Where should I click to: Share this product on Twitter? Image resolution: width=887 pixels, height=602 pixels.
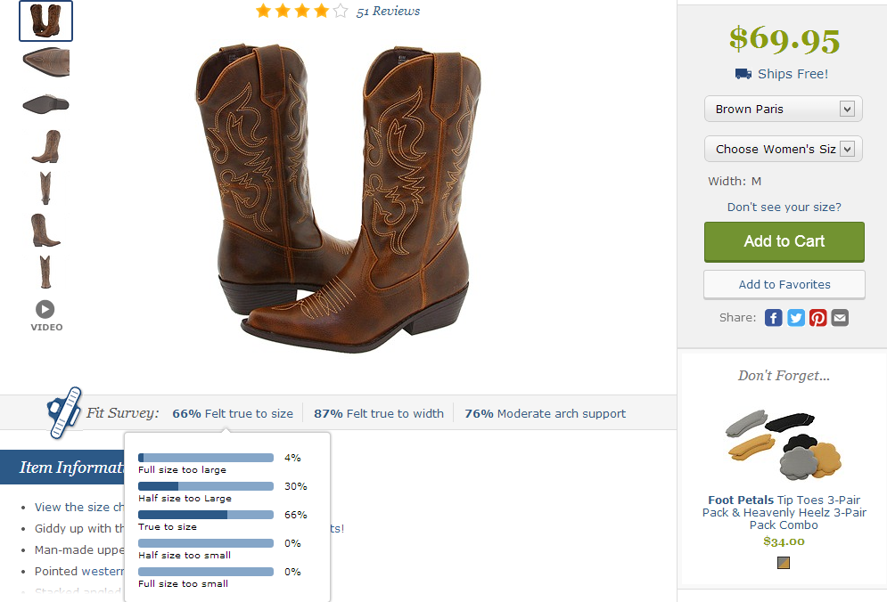point(795,317)
